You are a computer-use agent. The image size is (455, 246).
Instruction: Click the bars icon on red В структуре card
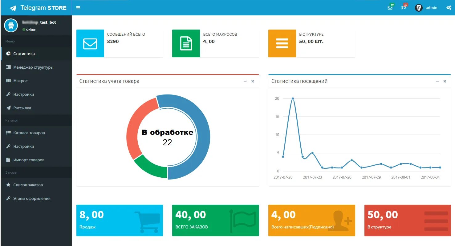coord(436,221)
